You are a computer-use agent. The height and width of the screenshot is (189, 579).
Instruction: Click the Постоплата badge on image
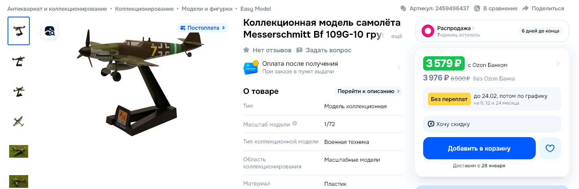point(202,28)
